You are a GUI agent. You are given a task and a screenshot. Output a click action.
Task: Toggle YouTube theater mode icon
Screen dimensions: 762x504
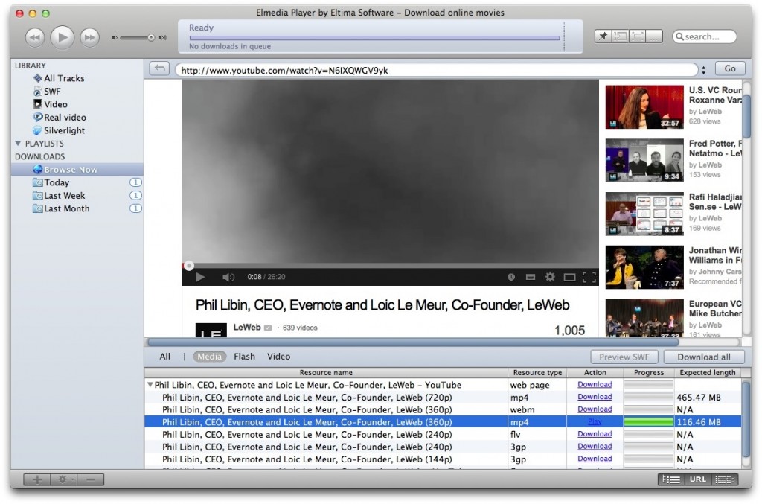(569, 278)
